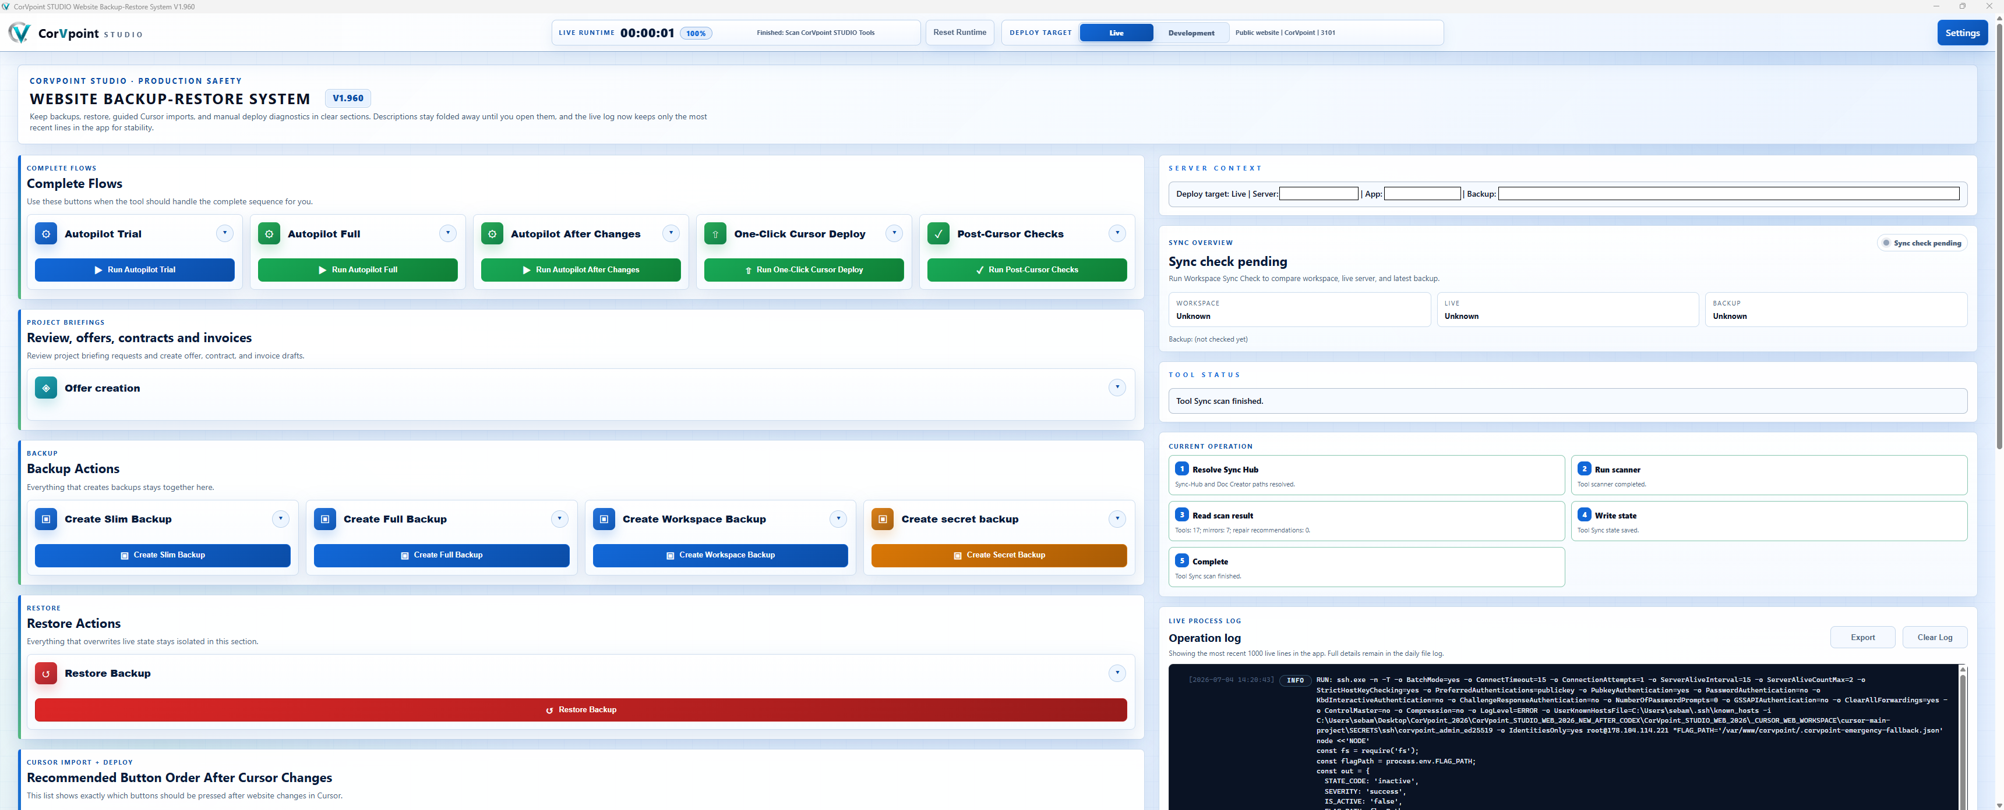Switch deploy target to Development
Viewport: 2004px width, 810px height.
tap(1191, 33)
